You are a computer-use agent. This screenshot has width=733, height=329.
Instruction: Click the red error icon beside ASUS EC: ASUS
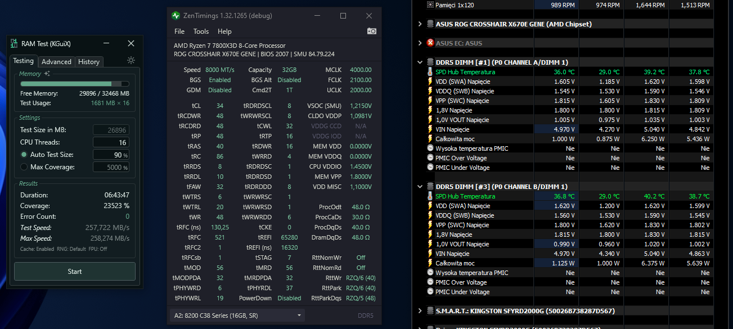pos(430,43)
